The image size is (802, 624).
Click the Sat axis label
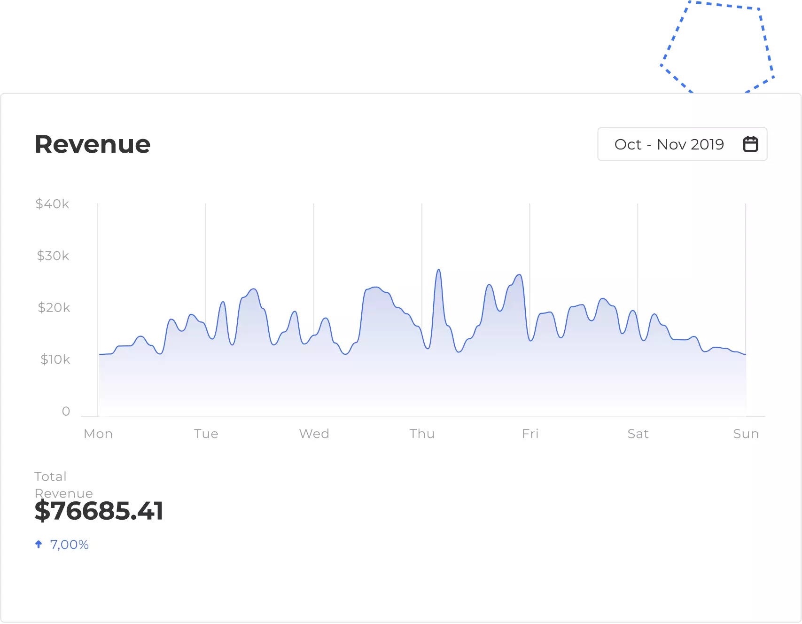[x=638, y=434]
